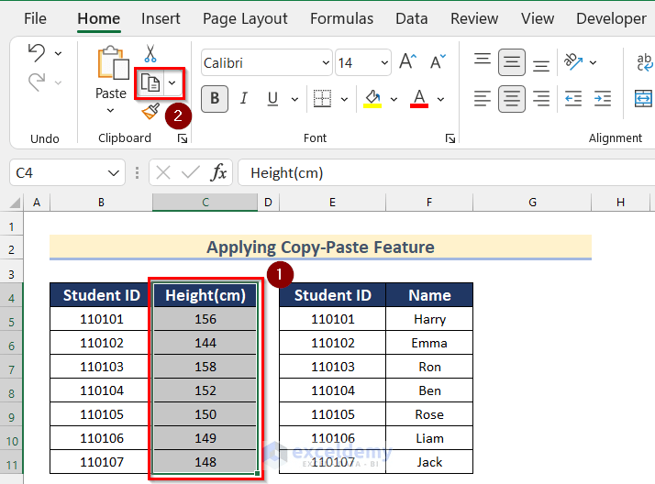Switch to the Formulas tab
The width and height of the screenshot is (655, 484).
341,18
